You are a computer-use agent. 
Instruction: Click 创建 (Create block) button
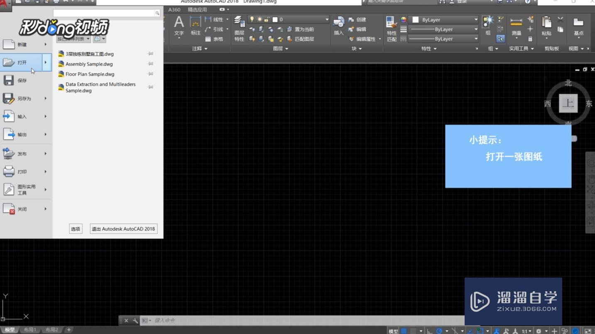(357, 20)
